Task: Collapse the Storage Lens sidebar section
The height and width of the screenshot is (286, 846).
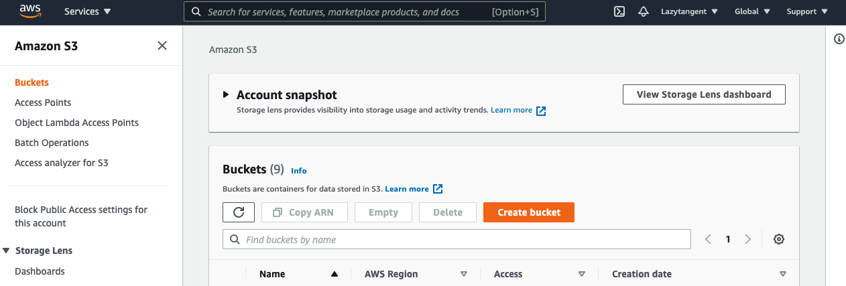Action: coord(7,251)
